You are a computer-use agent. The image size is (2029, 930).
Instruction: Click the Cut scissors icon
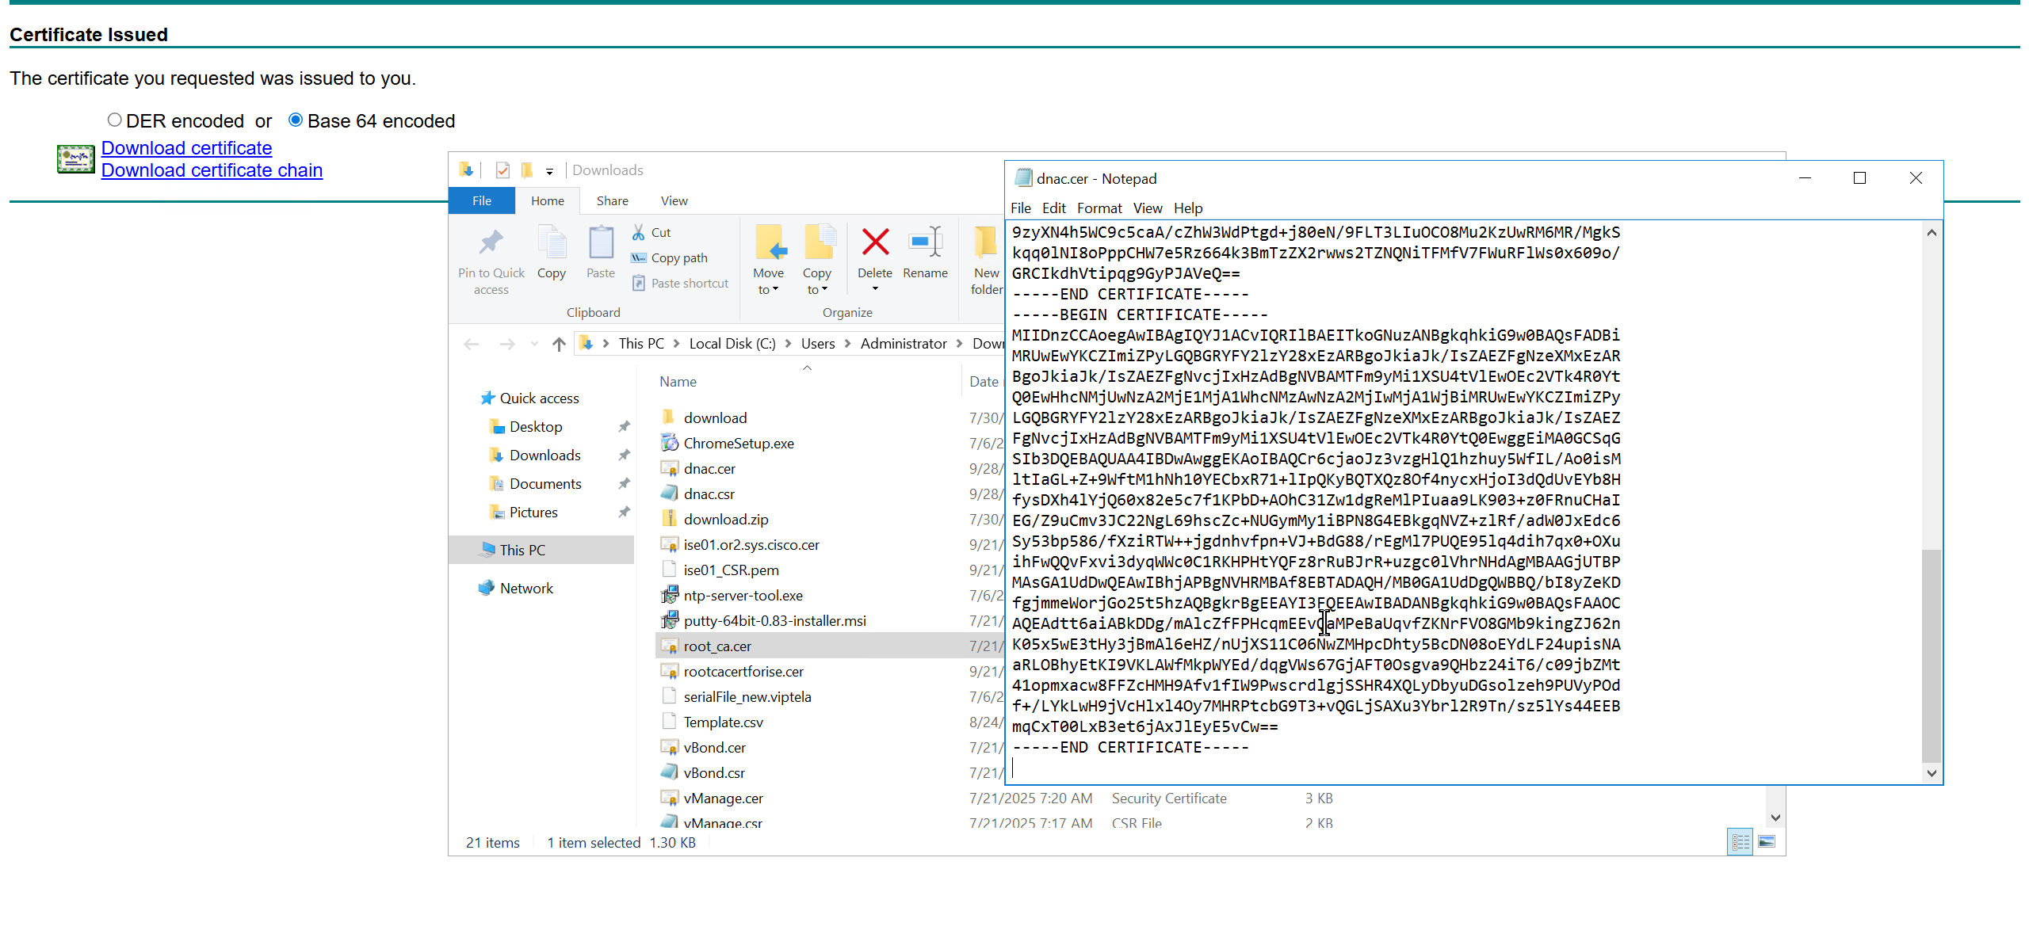(639, 233)
